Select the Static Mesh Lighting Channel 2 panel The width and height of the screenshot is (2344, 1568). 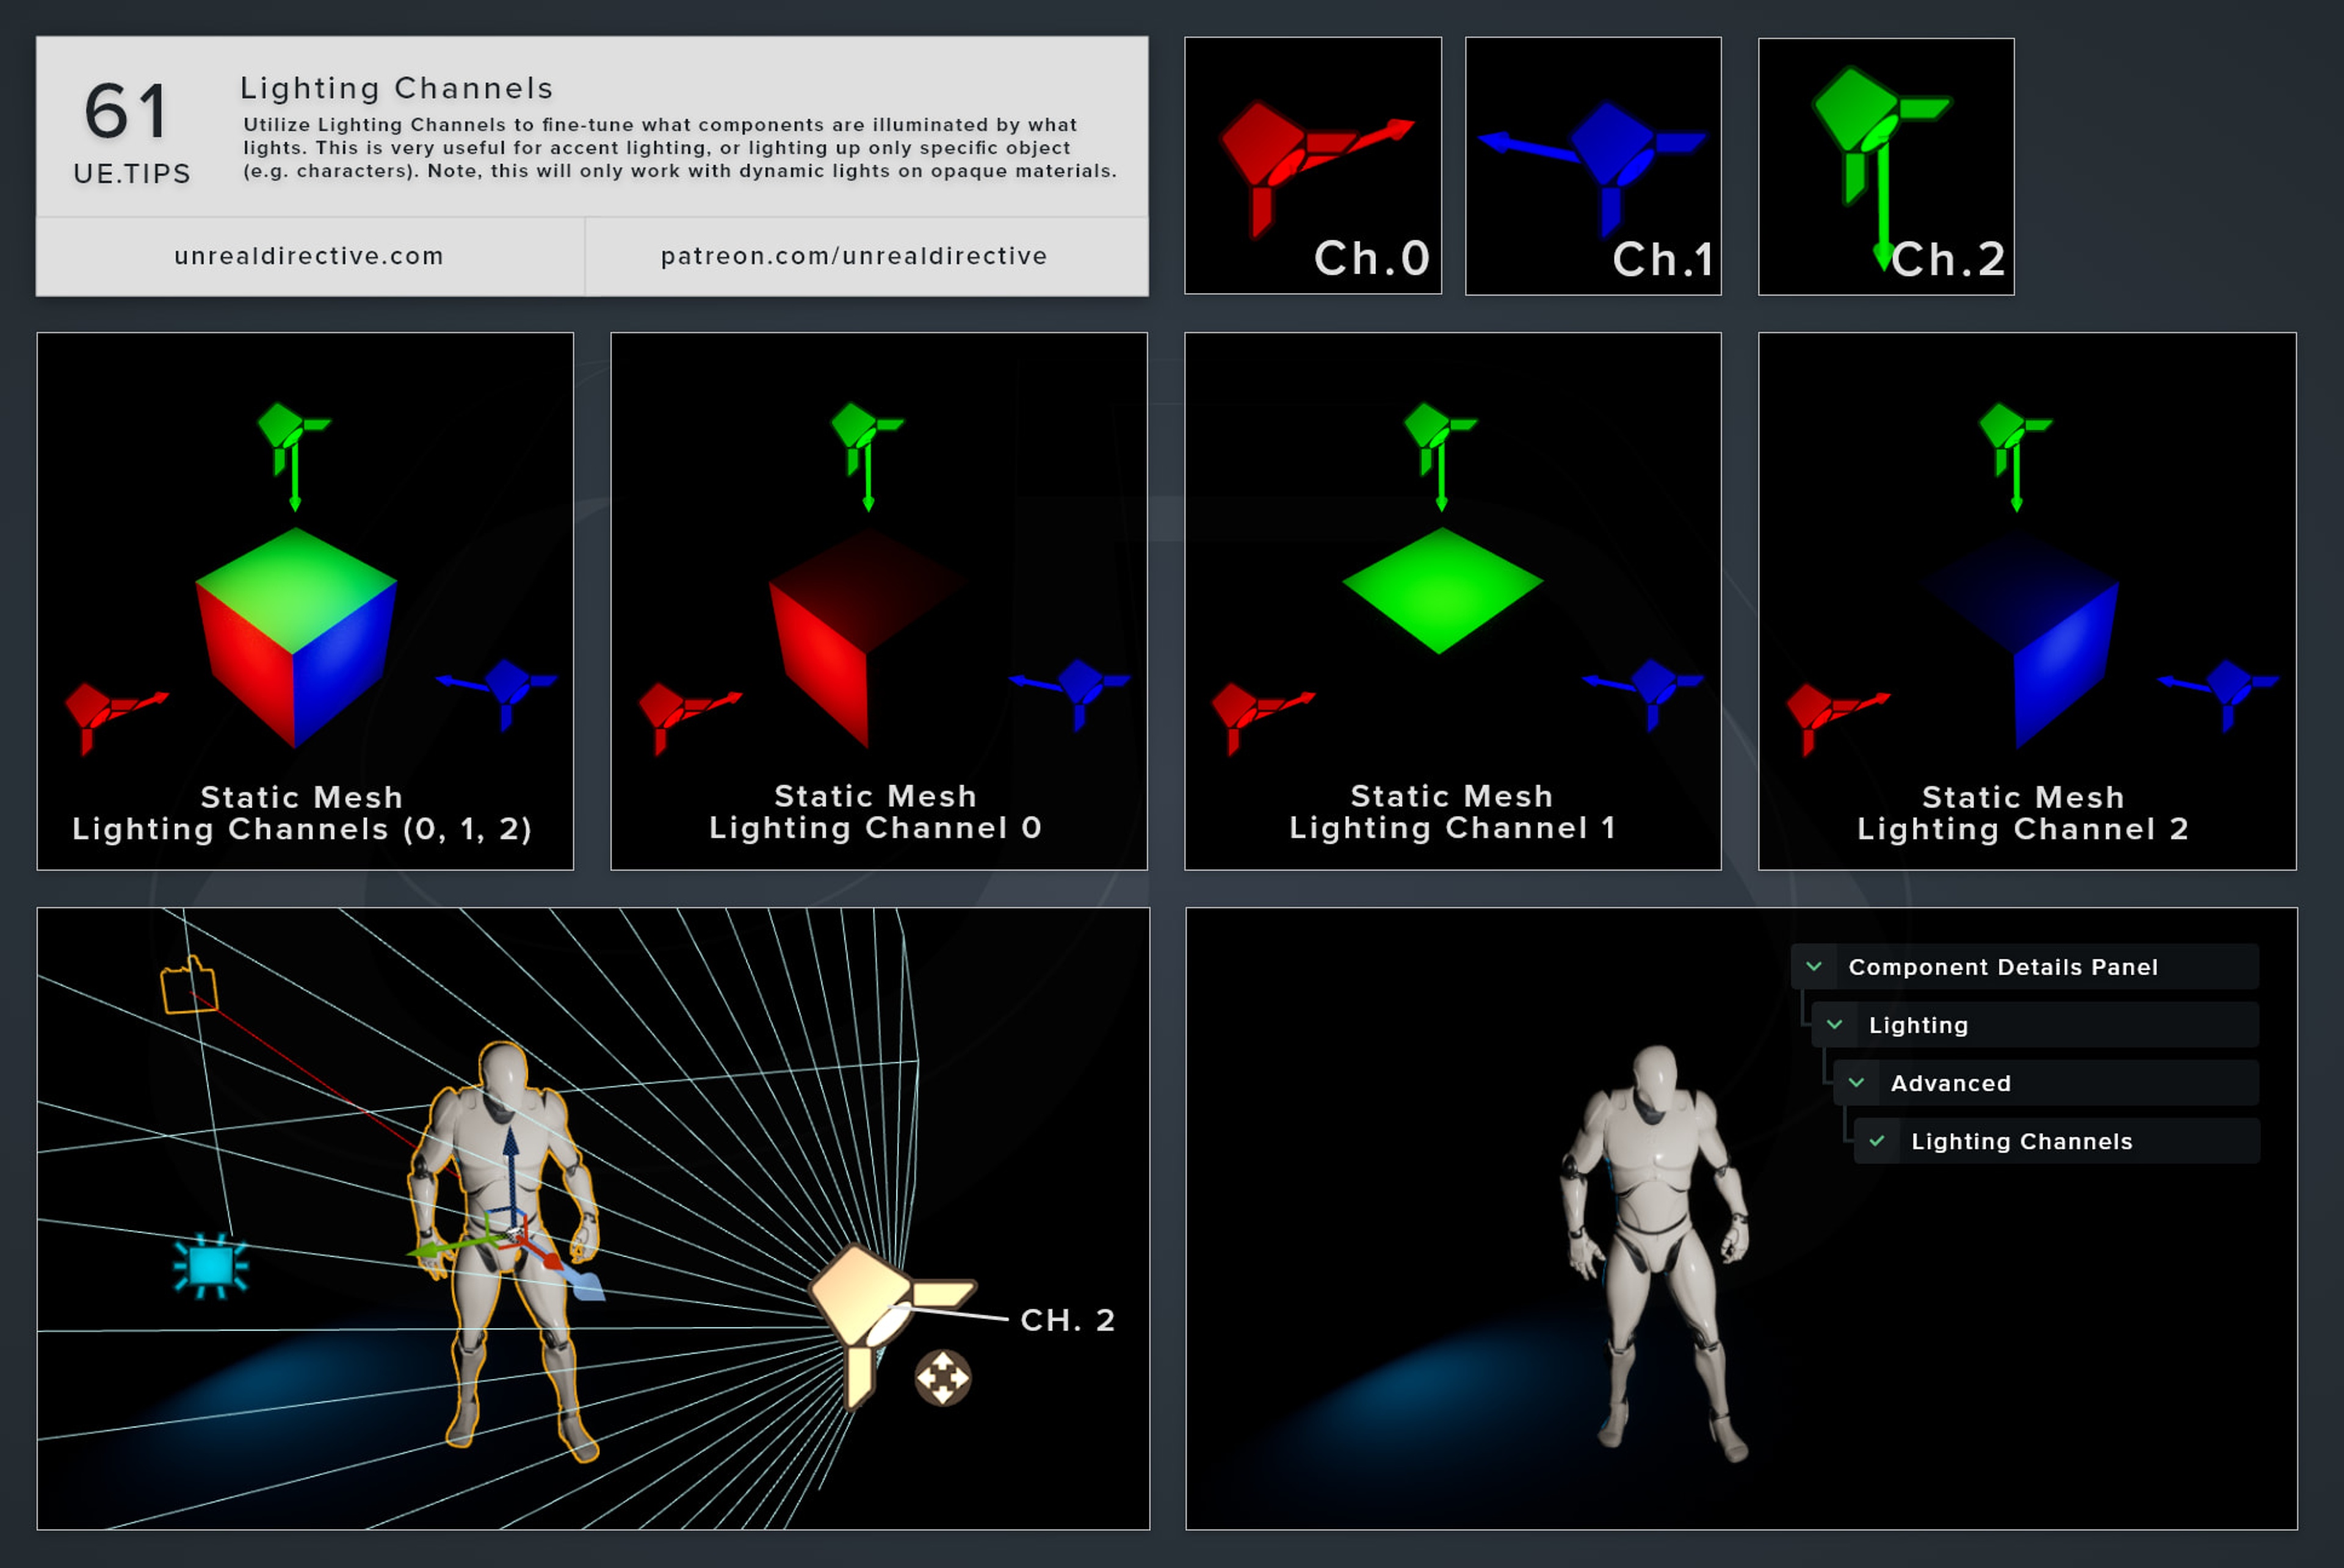click(2027, 601)
